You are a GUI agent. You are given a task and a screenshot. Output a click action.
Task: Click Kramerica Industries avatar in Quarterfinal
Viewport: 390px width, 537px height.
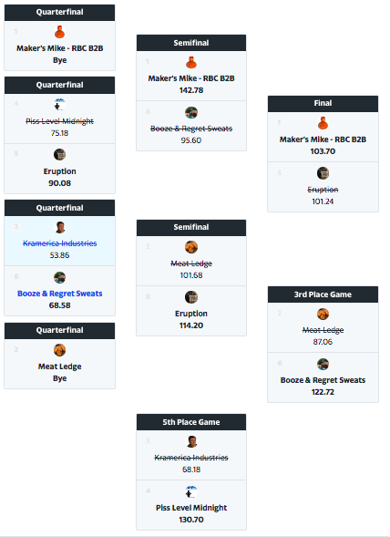[59, 227]
